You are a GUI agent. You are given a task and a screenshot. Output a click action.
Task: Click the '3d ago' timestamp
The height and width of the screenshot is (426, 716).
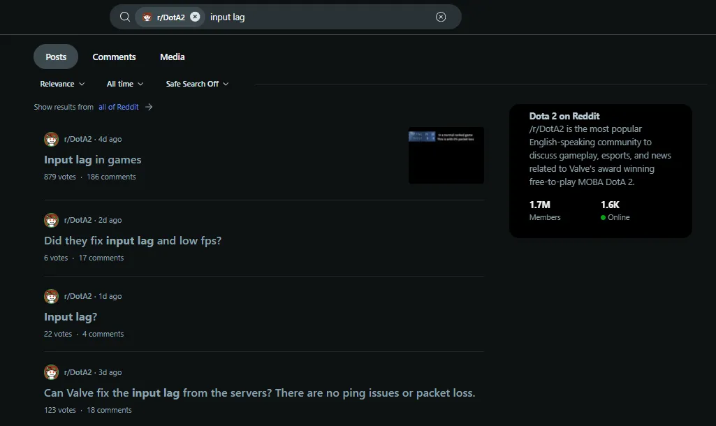[x=110, y=372]
